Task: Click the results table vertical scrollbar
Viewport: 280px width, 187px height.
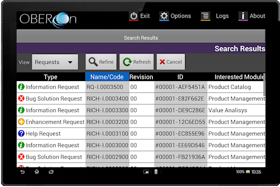Action: tap(264, 85)
